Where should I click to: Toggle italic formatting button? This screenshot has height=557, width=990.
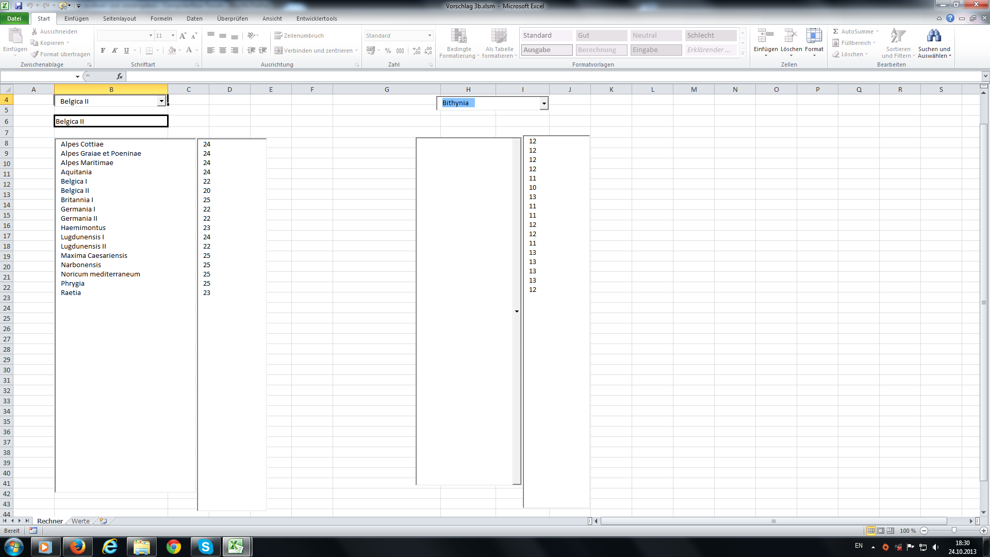click(114, 51)
